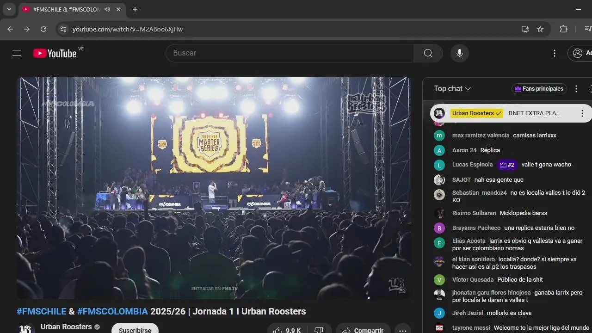Reload the YouTube page
The width and height of the screenshot is (592, 333).
tap(43, 29)
